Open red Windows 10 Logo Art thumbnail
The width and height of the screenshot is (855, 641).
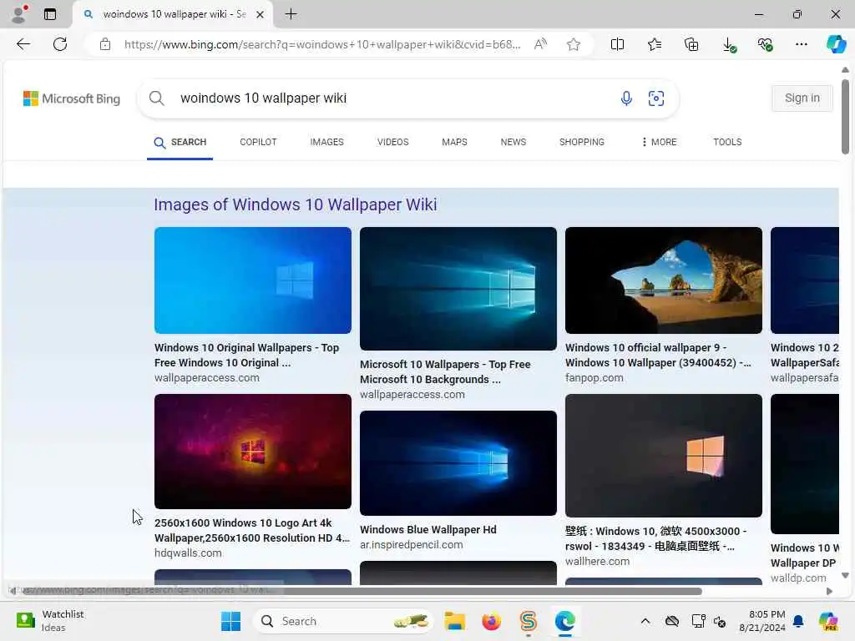pyautogui.click(x=252, y=452)
